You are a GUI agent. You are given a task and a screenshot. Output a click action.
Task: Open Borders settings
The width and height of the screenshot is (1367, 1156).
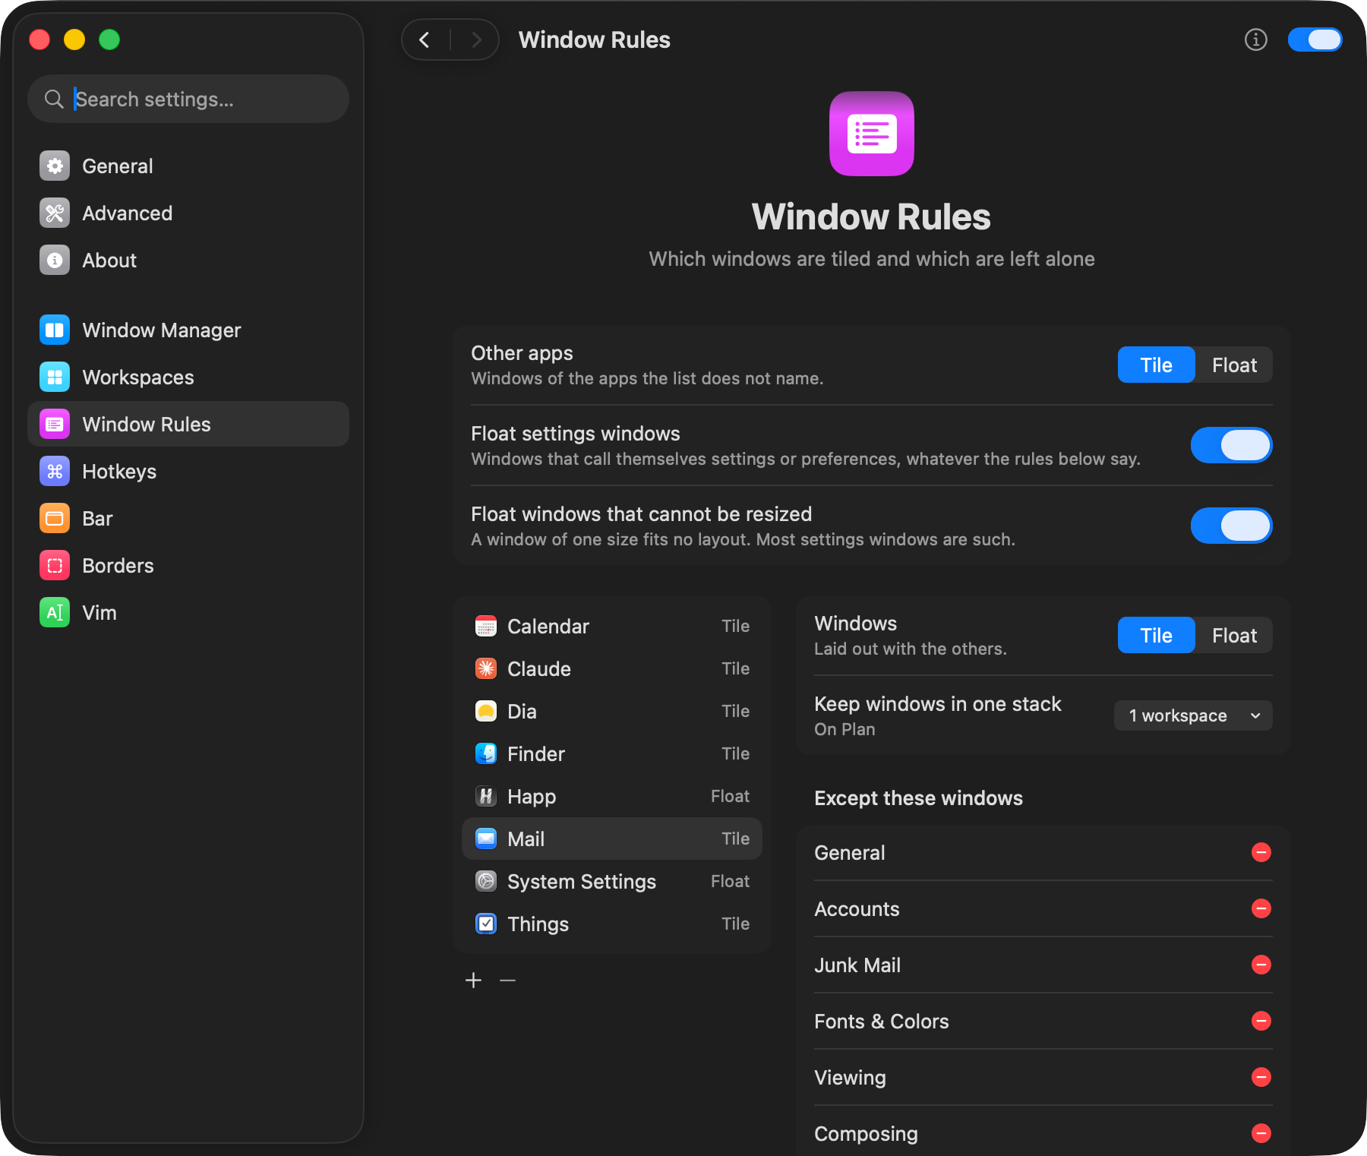188,566
